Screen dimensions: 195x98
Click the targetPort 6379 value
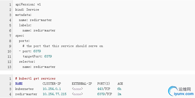click(x=48, y=56)
